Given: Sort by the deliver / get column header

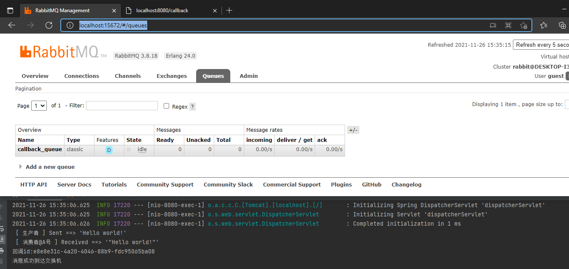Looking at the screenshot, I should click(294, 140).
